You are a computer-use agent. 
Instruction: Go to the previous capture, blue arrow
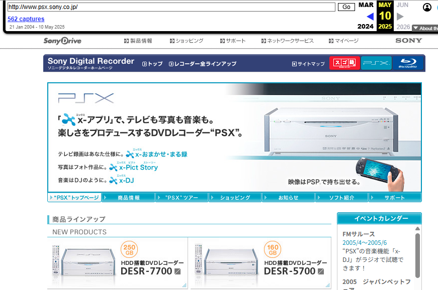pos(370,17)
